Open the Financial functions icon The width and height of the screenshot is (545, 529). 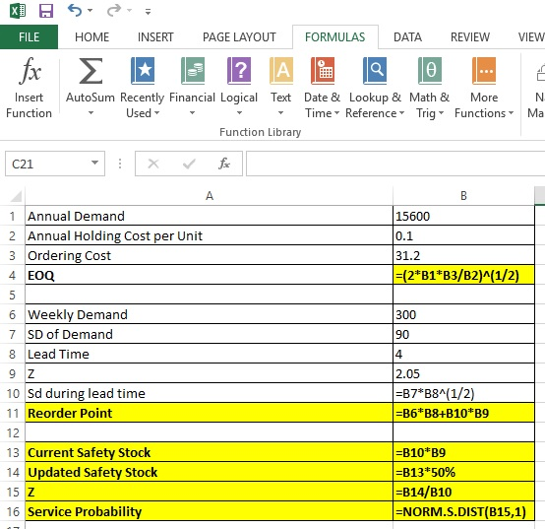click(193, 71)
